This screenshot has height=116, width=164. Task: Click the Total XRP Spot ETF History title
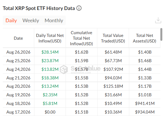click(39, 8)
